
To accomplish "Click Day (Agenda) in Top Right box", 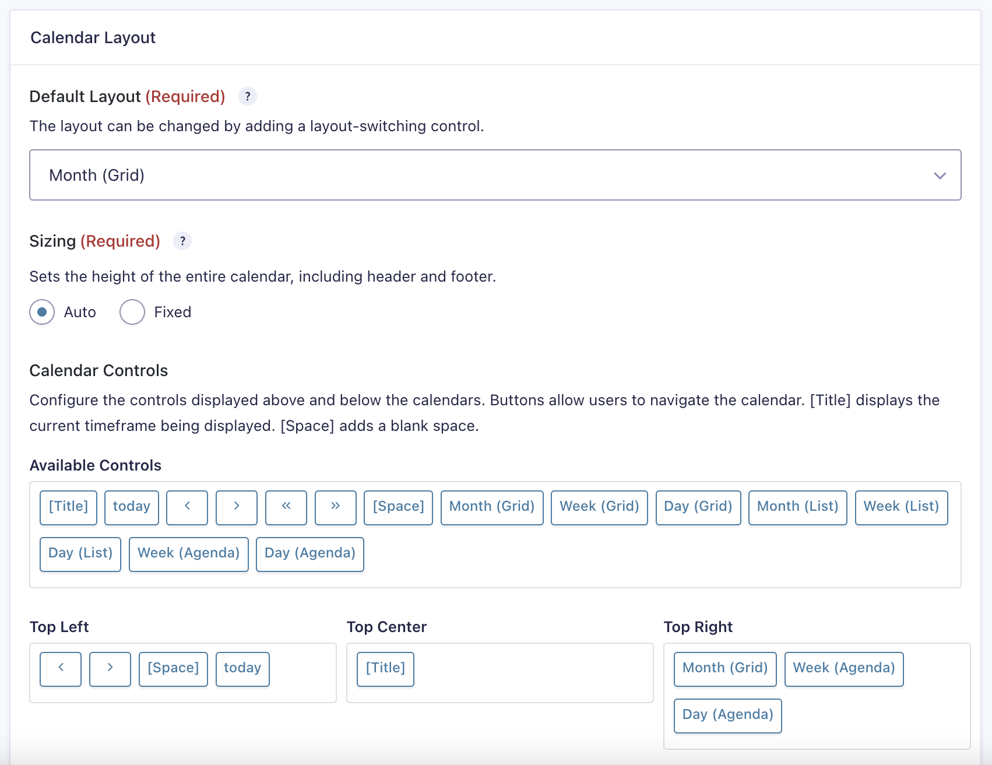I will pyautogui.click(x=727, y=715).
